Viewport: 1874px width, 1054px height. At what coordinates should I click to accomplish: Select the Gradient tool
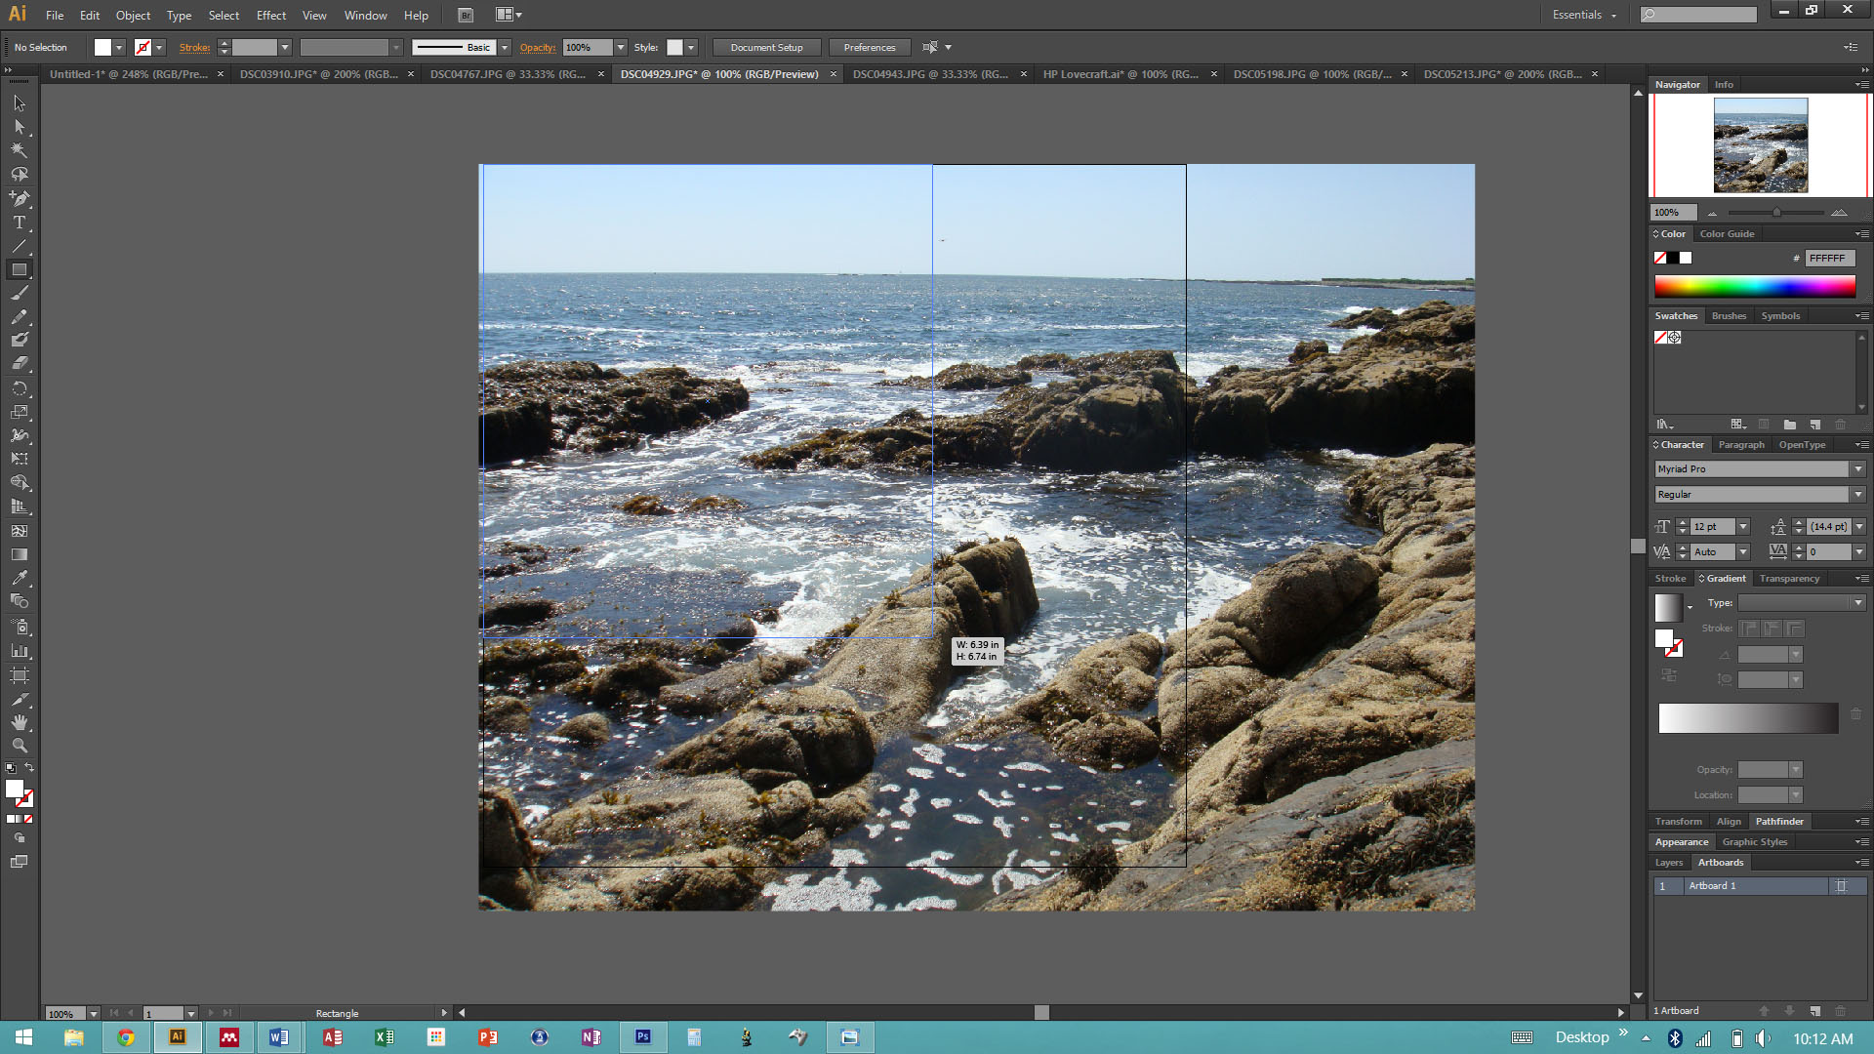coord(19,554)
